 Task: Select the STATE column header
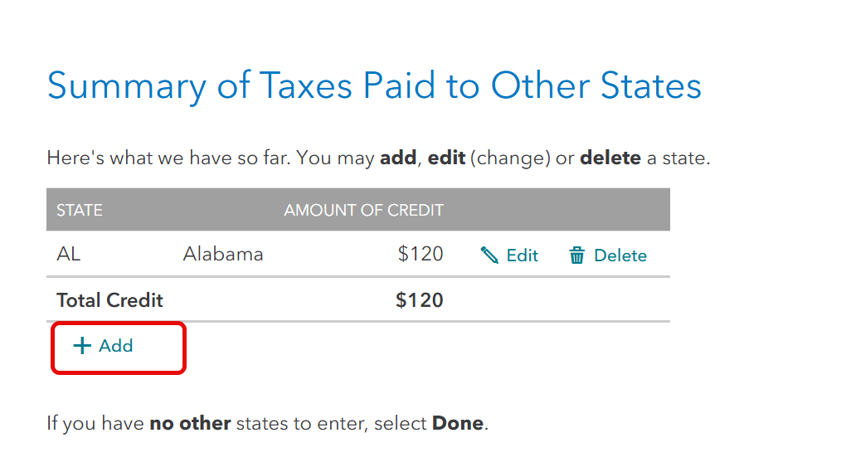(80, 210)
